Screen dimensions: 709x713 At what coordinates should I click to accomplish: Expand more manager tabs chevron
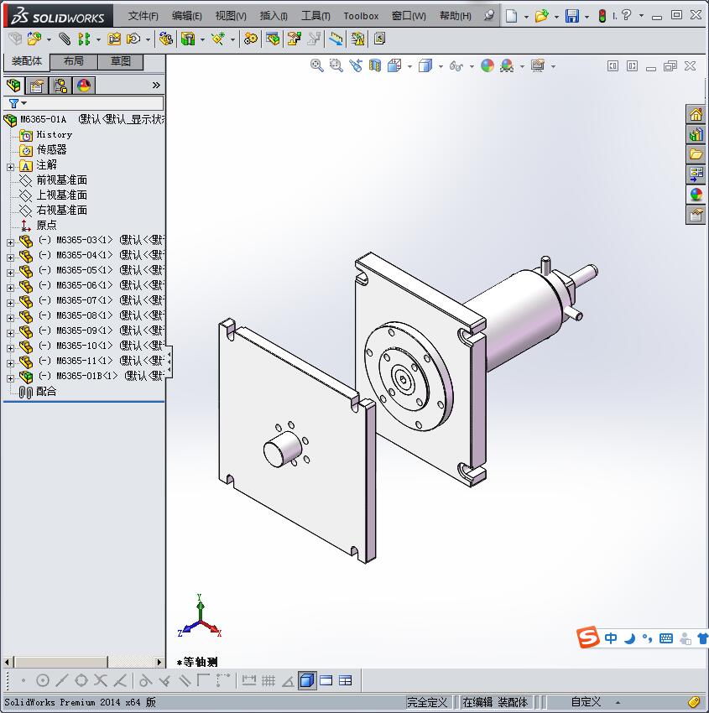[x=156, y=85]
